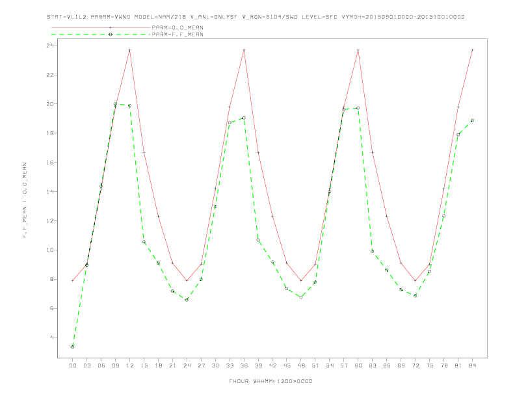This screenshot has height=398, width=515.
Task: Click the x-axis tick label 30
Action: (x=215, y=365)
